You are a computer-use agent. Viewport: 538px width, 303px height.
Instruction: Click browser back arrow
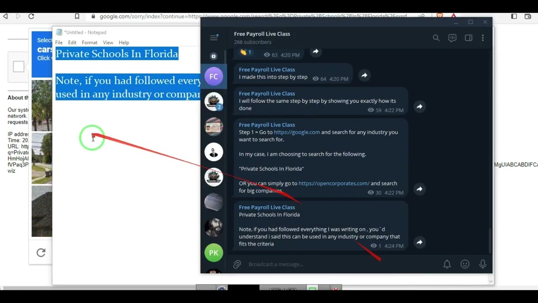tap(5, 16)
